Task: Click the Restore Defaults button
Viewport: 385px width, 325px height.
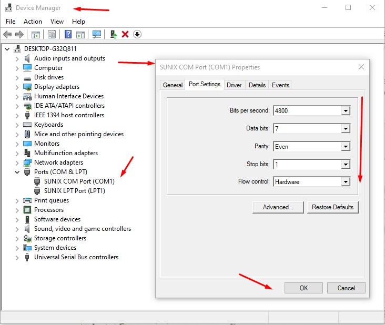Action: pyautogui.click(x=333, y=207)
